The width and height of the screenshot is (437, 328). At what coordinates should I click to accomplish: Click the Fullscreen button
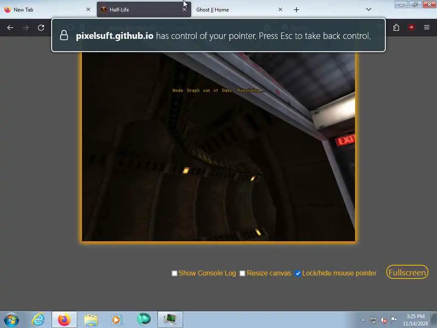click(407, 272)
